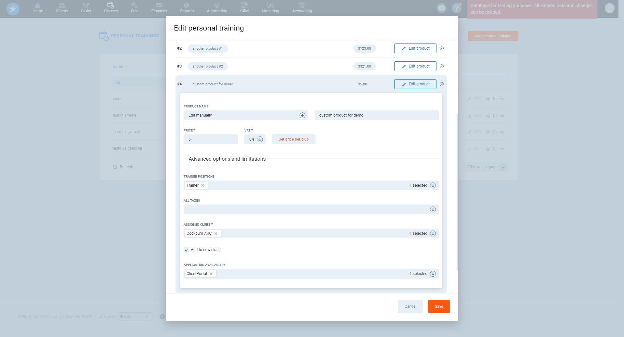Go to the Reports menu
Screen dimensions: 624x337
187,8
